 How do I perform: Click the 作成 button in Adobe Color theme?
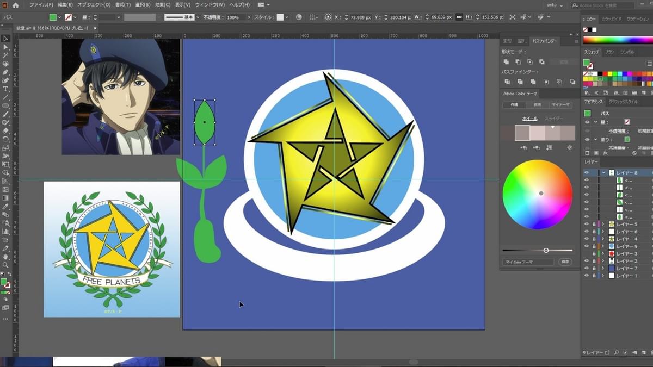[514, 105]
